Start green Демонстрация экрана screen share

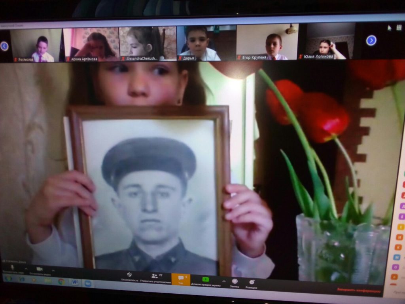pyautogui.click(x=206, y=280)
